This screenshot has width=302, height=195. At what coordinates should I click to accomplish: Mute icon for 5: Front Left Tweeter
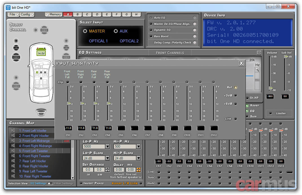(x=13, y=151)
